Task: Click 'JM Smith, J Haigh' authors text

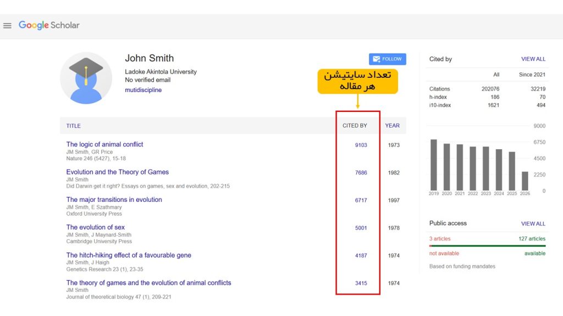Action: 87,262
